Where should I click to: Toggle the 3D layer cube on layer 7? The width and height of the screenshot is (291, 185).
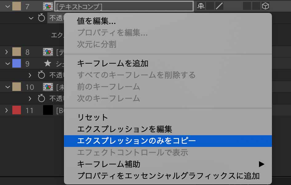coord(265,6)
